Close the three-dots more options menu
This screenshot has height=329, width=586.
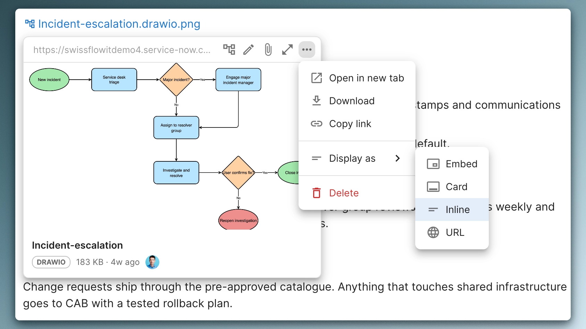307,50
